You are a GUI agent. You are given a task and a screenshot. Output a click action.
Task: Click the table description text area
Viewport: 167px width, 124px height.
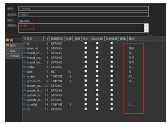click(x=81, y=28)
